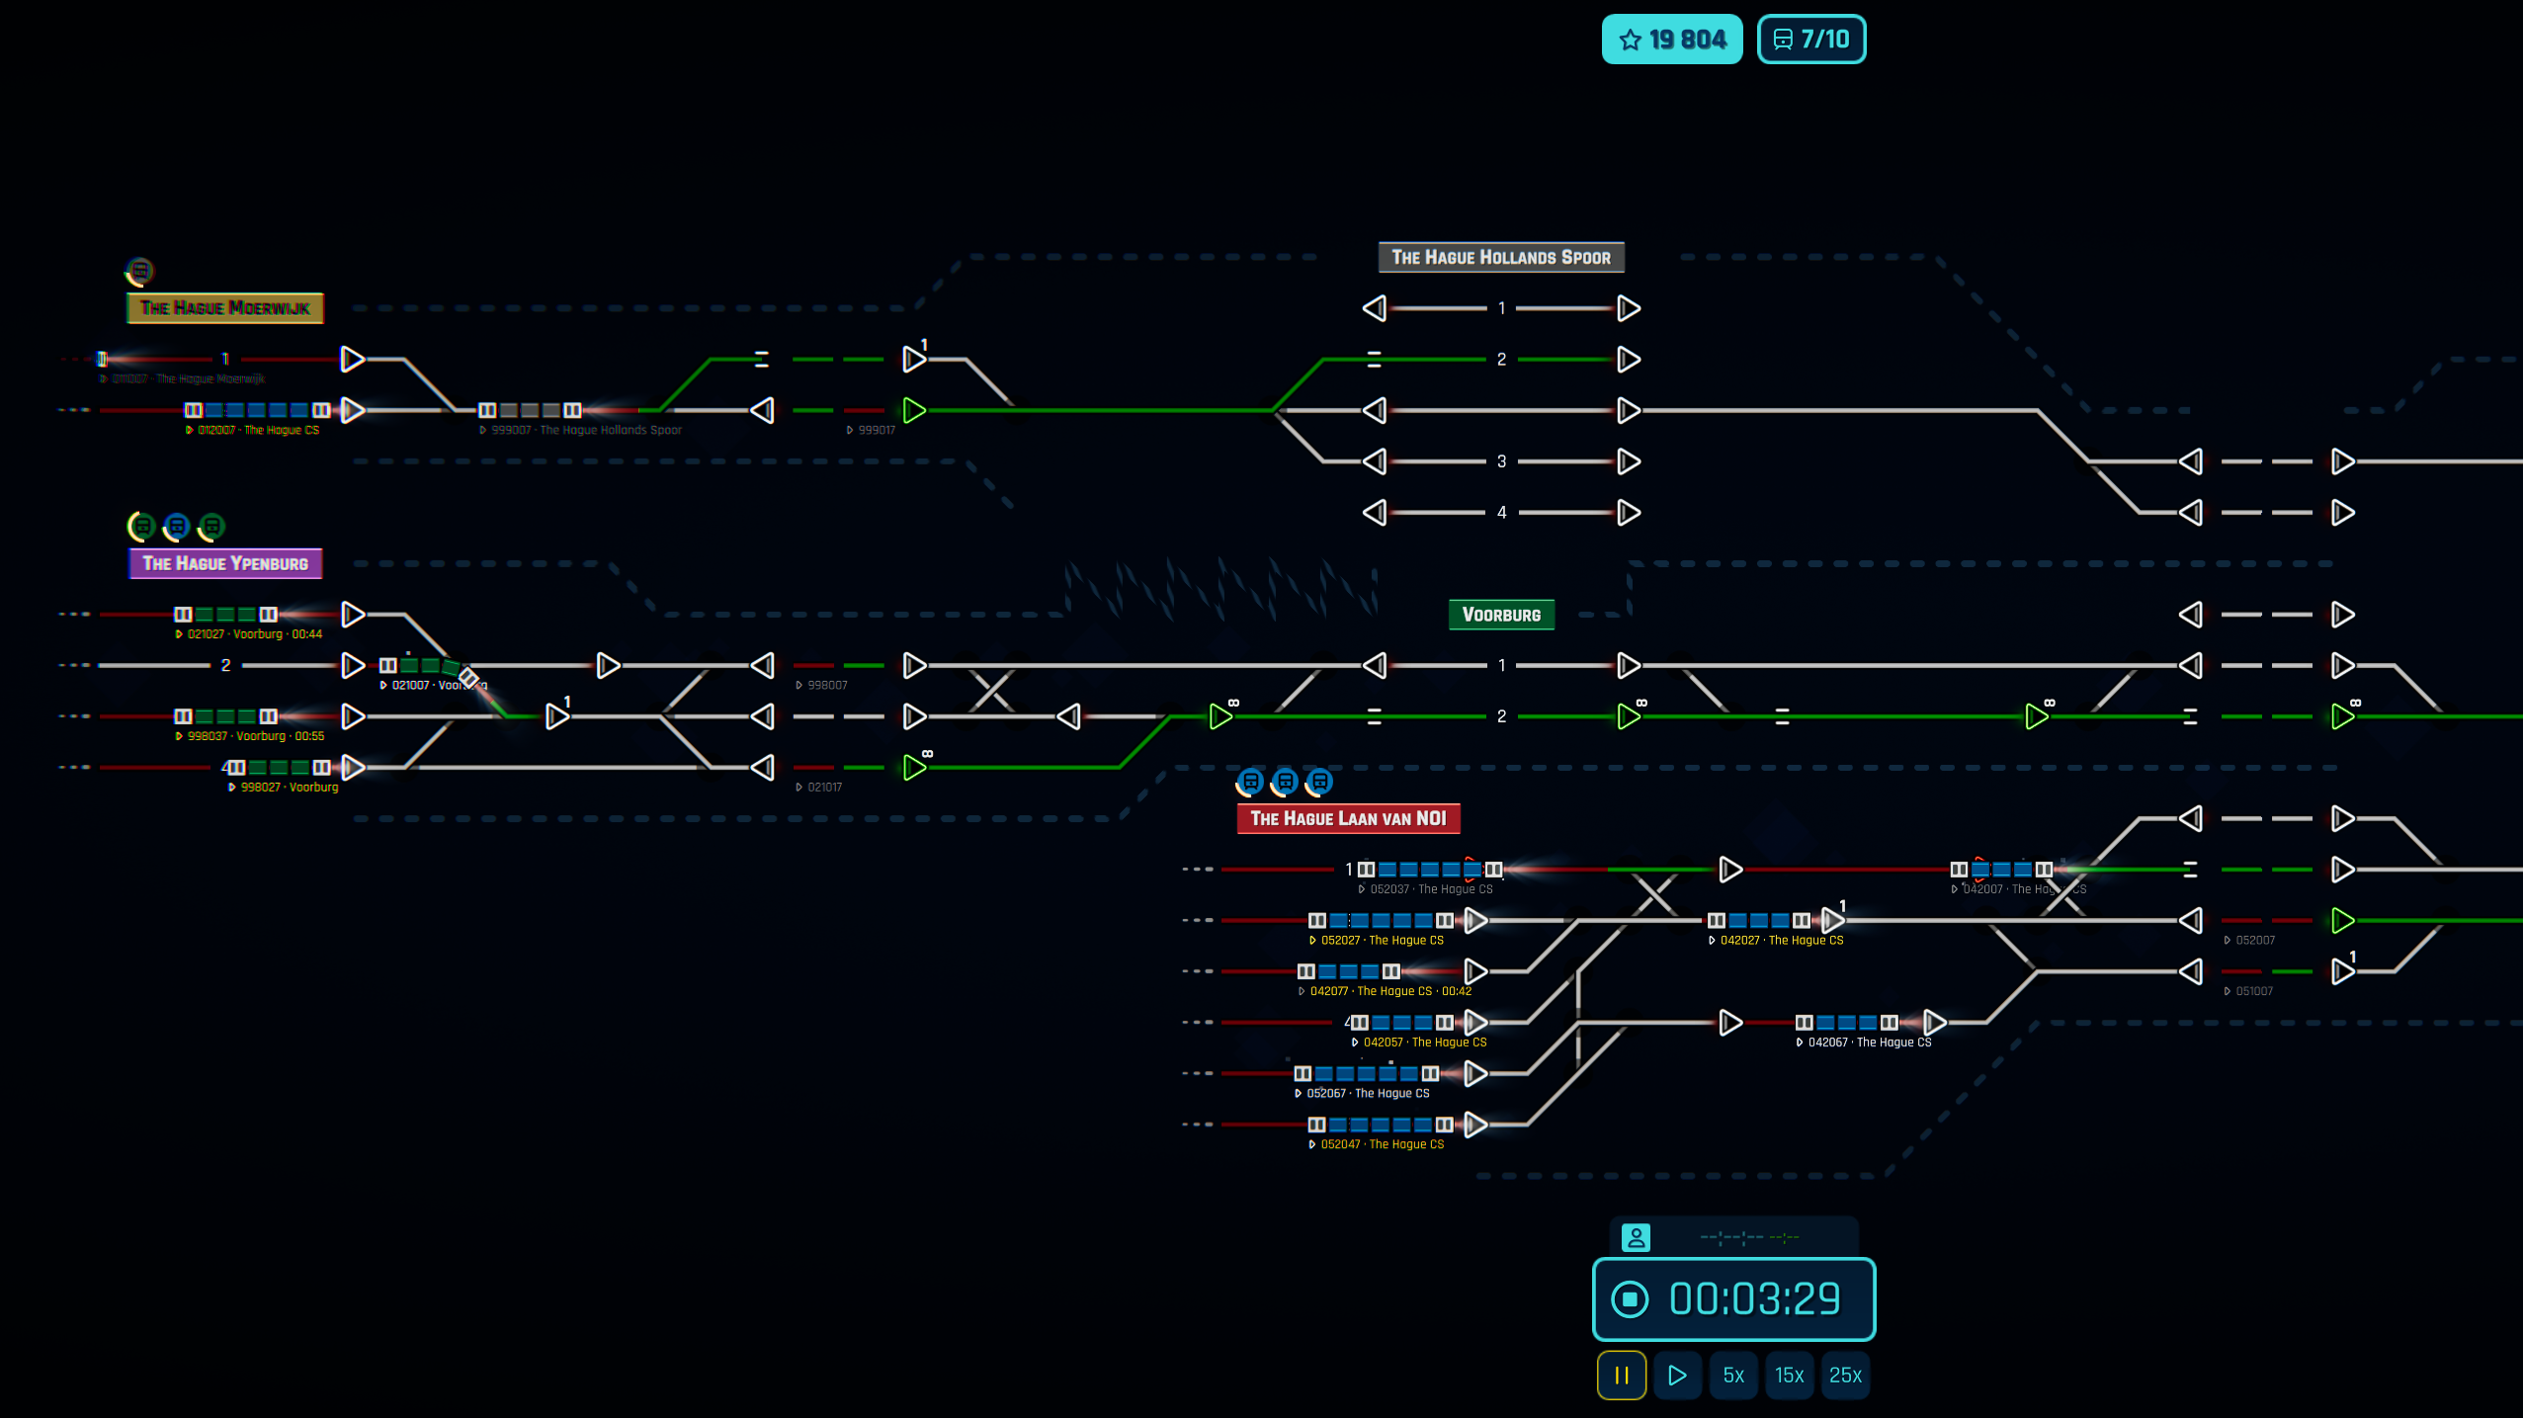
Task: Select The Hague Moerwijk station label
Action: point(224,308)
